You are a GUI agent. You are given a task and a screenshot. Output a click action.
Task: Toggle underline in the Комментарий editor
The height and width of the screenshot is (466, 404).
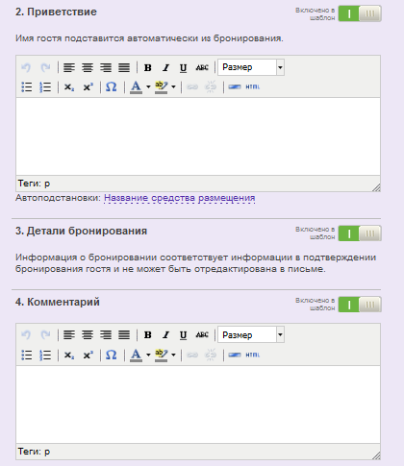(183, 335)
